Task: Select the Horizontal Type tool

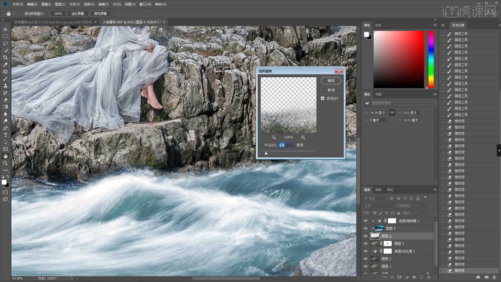Action: 5,135
